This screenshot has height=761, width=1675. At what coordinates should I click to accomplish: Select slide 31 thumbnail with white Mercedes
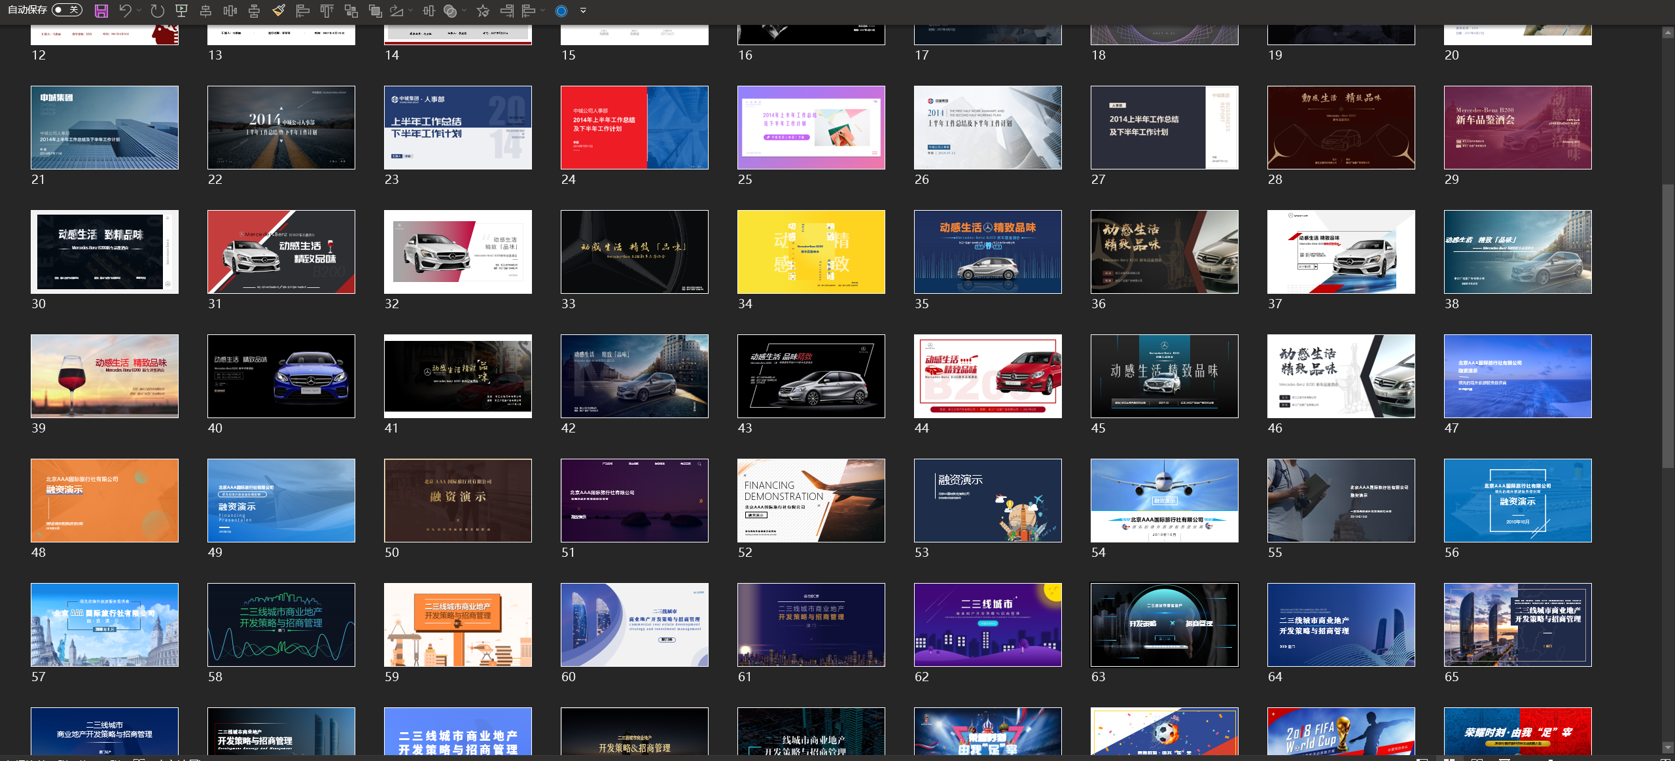[x=281, y=252]
